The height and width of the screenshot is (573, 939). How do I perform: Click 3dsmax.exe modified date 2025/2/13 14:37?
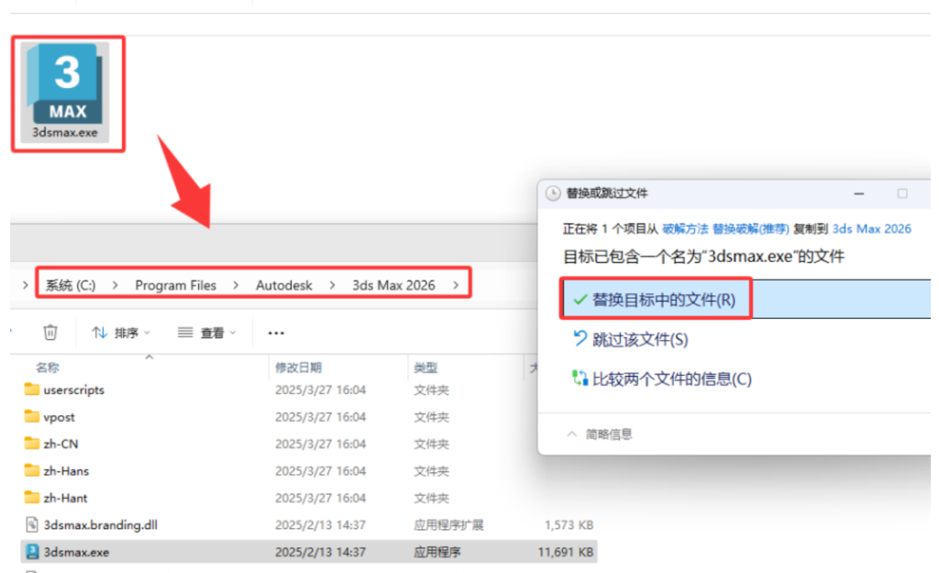pos(320,552)
